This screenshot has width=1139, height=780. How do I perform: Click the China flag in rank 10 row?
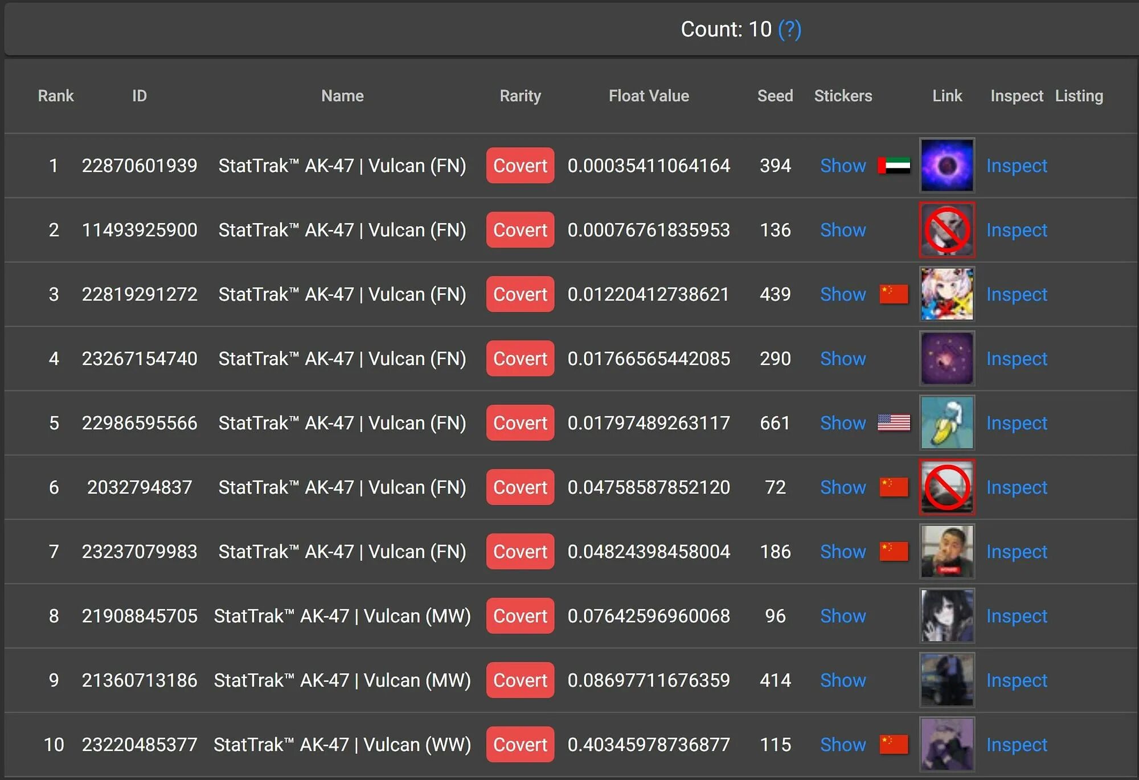(894, 744)
